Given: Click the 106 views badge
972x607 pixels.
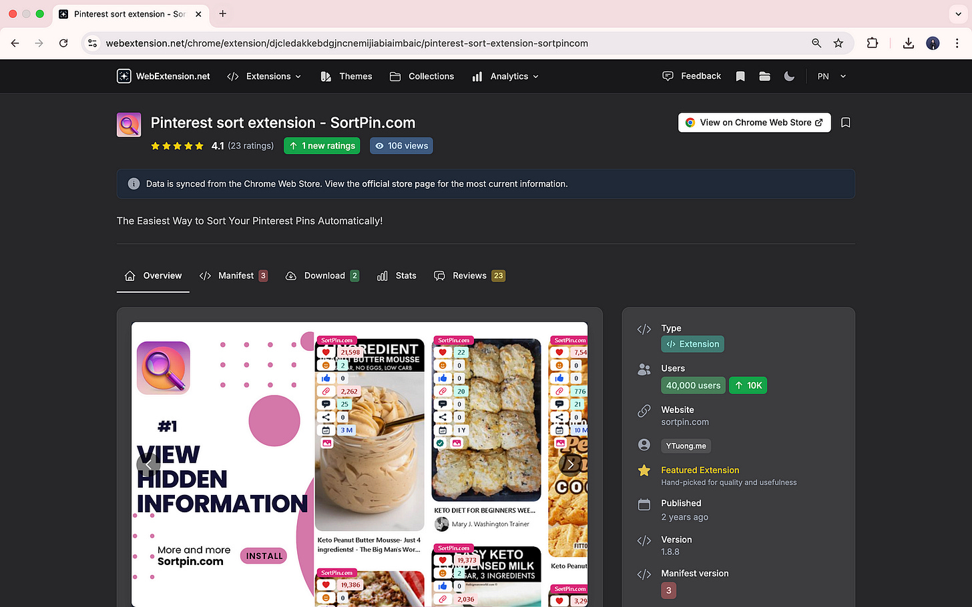Looking at the screenshot, I should [x=401, y=145].
